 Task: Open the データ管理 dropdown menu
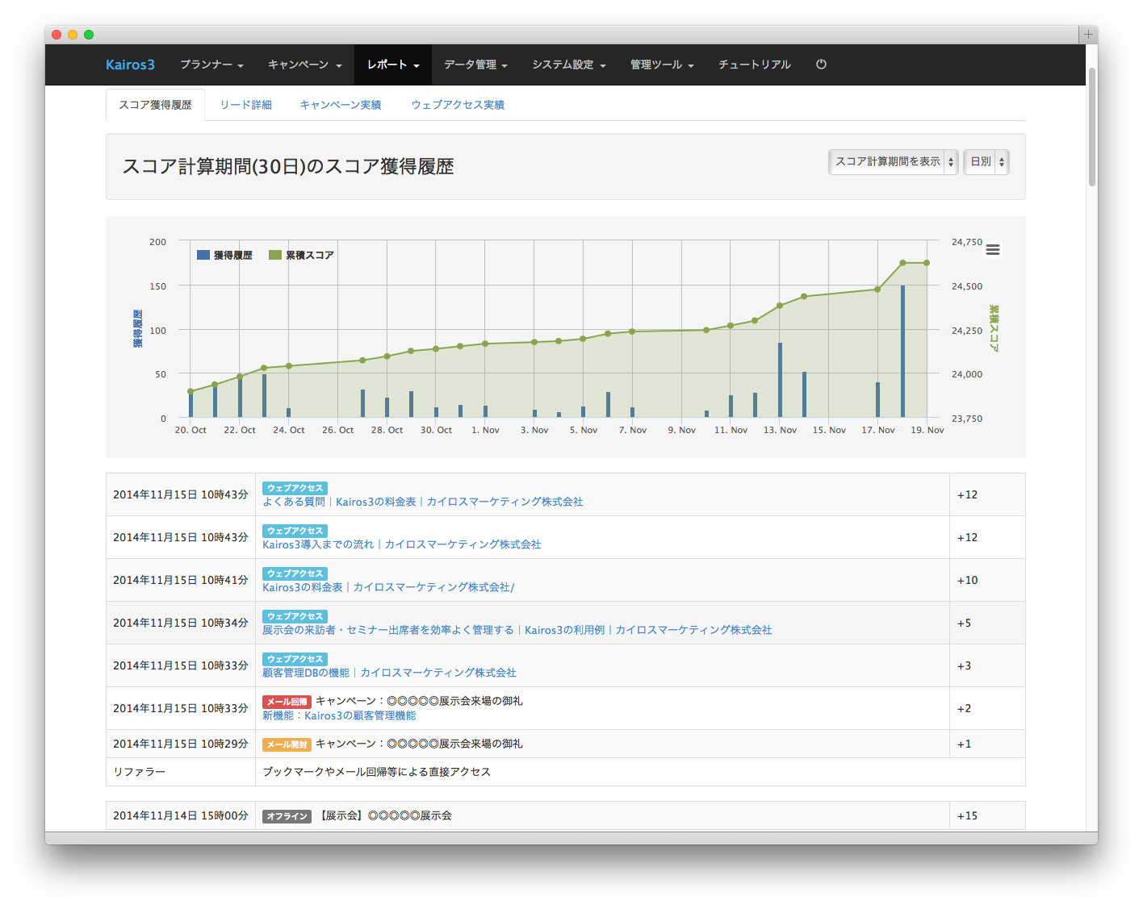click(475, 65)
